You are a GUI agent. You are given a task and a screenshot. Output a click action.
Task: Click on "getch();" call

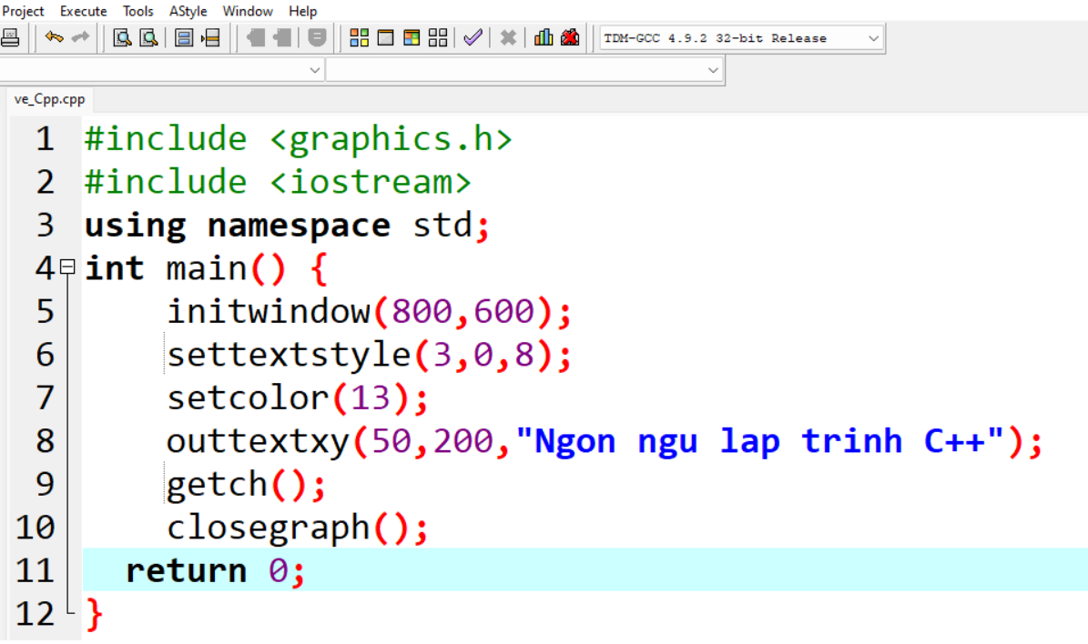pyautogui.click(x=247, y=485)
